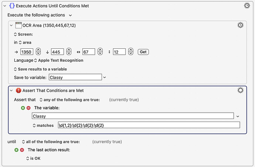Screen dimensions: 255x167
Task: Open the OCR Area action gear menu
Action: tap(240, 25)
